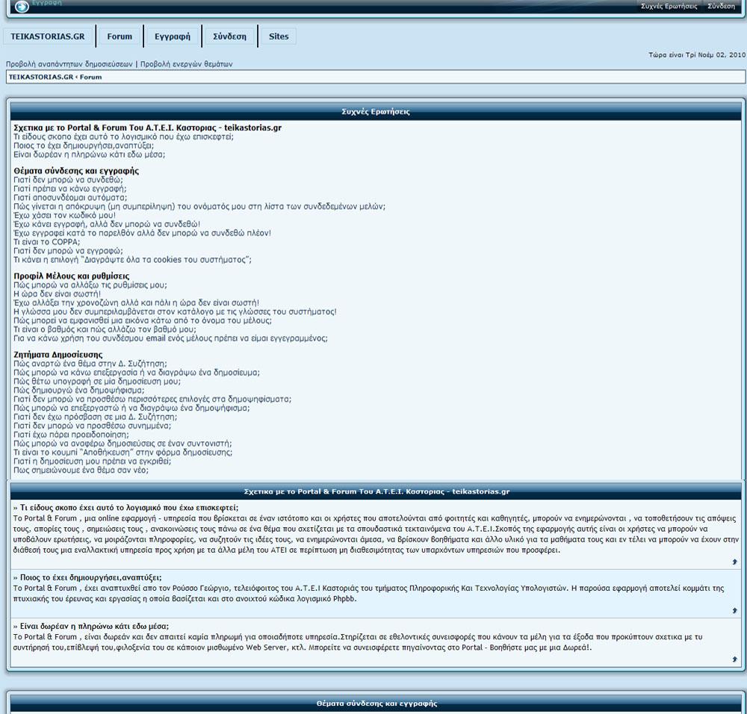Open 'Γιατί δεν μπορώ να προσθέσω συνημμένα;'
The image size is (747, 714).
point(93,426)
